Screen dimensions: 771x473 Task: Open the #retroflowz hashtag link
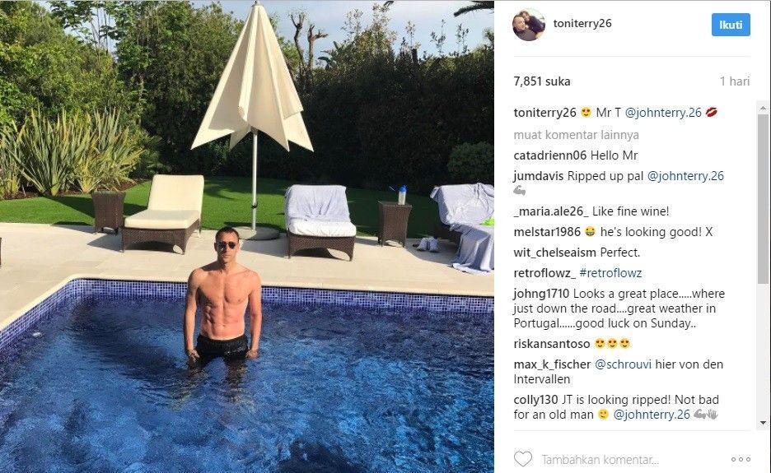(610, 273)
